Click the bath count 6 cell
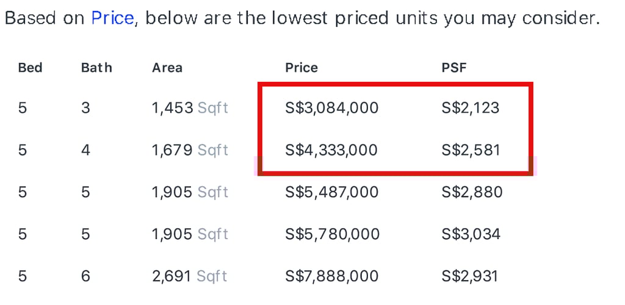 [x=85, y=276]
